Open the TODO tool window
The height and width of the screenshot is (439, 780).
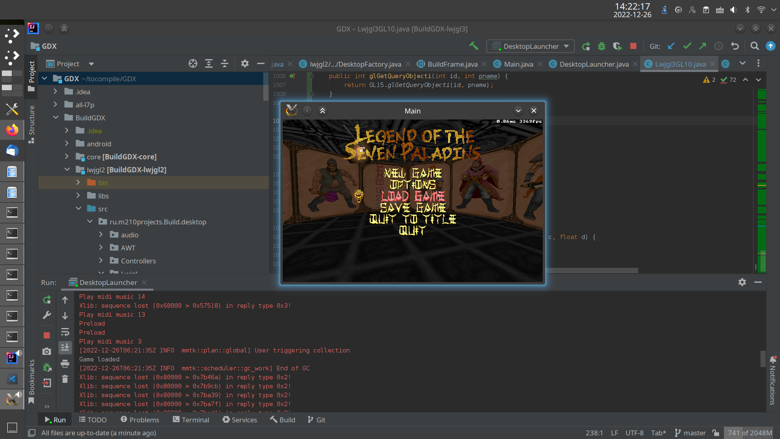(x=93, y=419)
